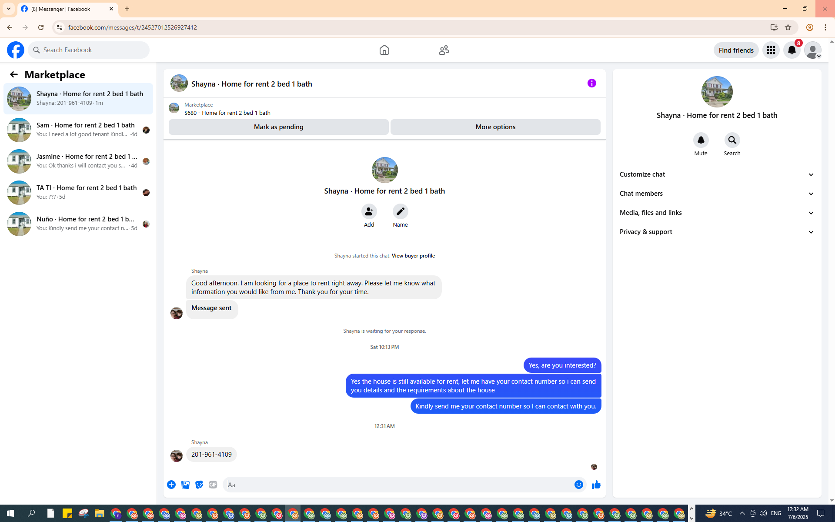Open Facebook notifications bell
The image size is (835, 522).
(x=792, y=50)
